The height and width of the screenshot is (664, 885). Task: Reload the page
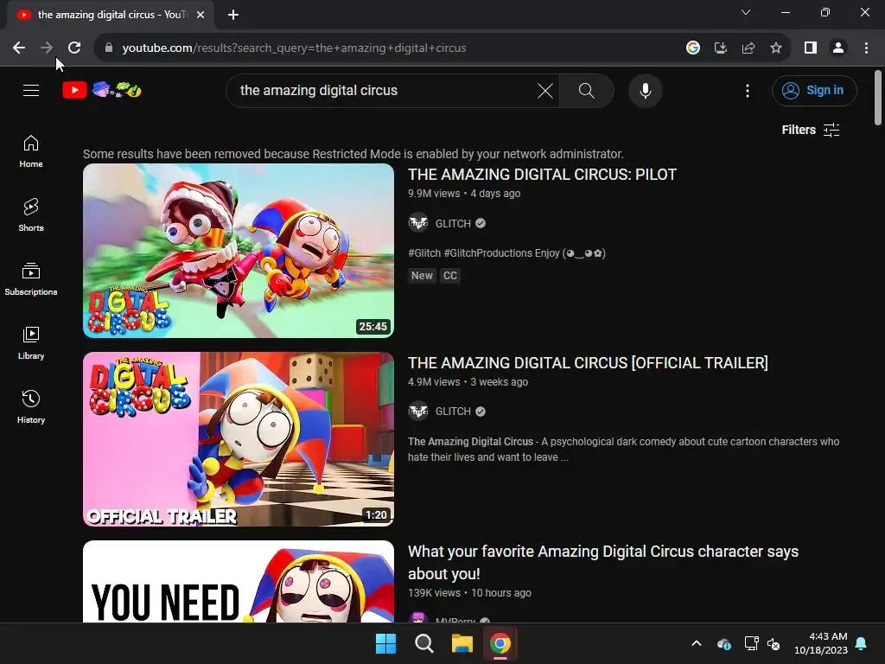[x=74, y=48]
